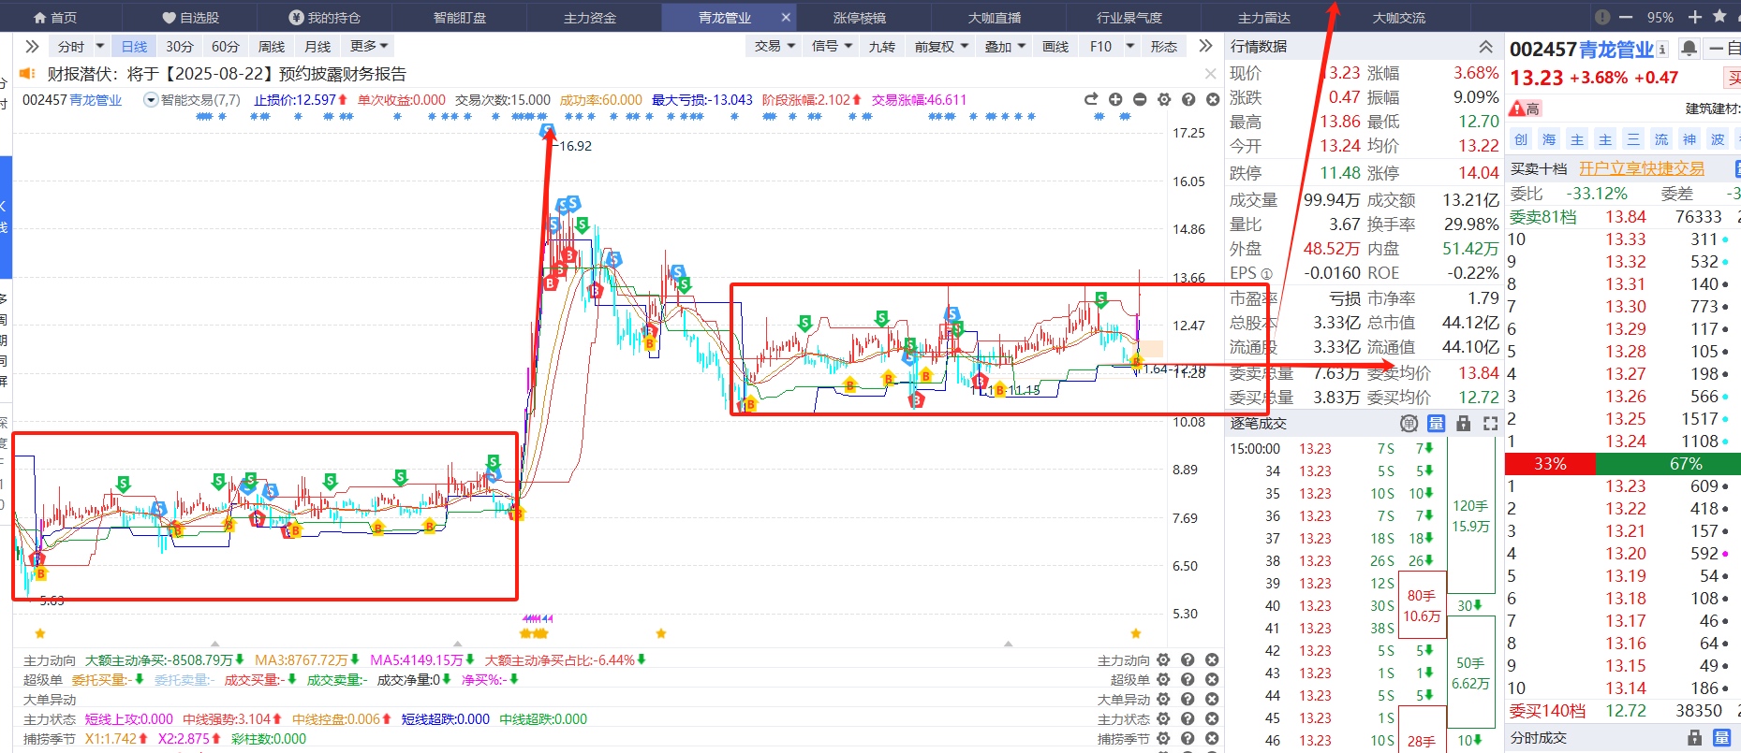
Task: Toggle the 量 icon in 逐笔成交 header
Action: (x=1436, y=424)
